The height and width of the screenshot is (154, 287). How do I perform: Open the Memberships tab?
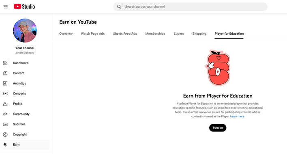click(x=155, y=34)
